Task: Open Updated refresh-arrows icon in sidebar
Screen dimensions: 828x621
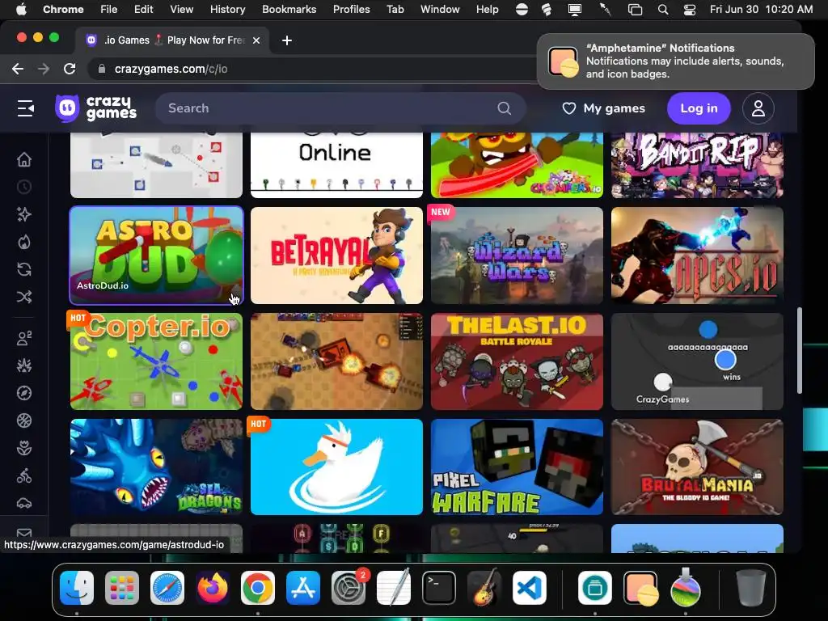Action: coord(24,269)
